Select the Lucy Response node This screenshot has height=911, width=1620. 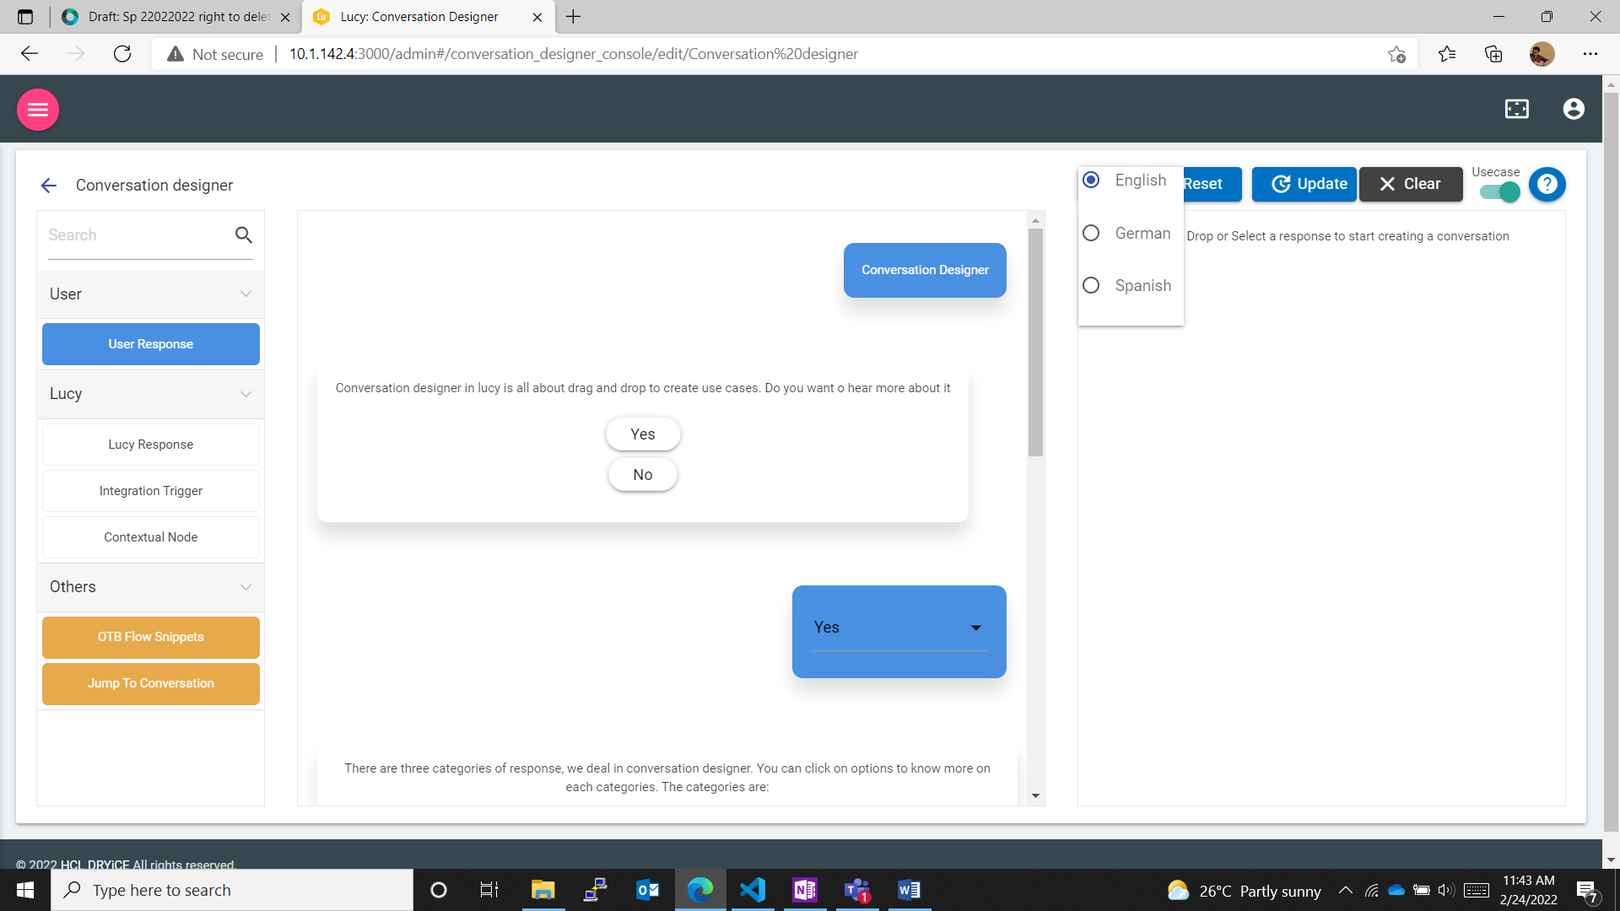[151, 445]
